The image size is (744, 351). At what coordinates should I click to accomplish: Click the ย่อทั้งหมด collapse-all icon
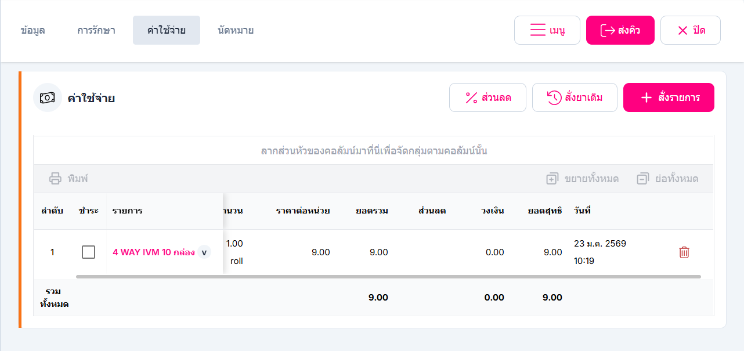coord(642,179)
